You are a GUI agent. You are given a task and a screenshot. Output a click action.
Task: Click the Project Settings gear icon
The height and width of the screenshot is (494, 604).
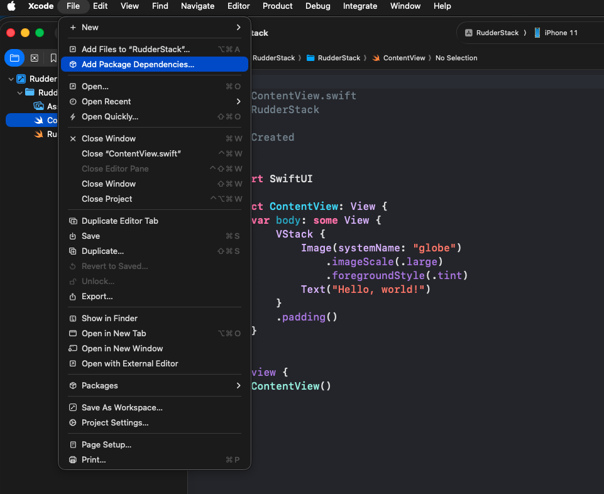coord(73,422)
